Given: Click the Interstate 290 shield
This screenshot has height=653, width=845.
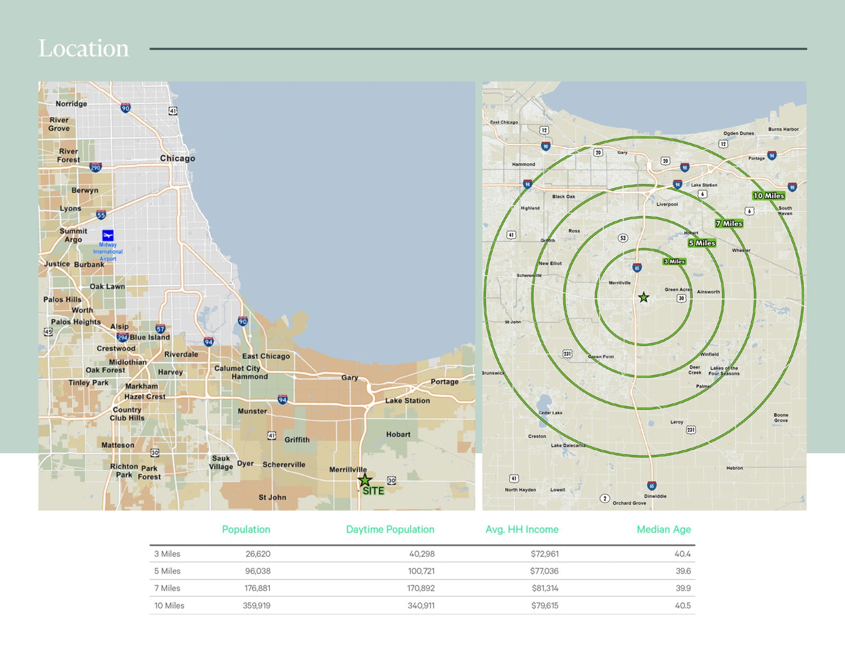Looking at the screenshot, I should (96, 167).
